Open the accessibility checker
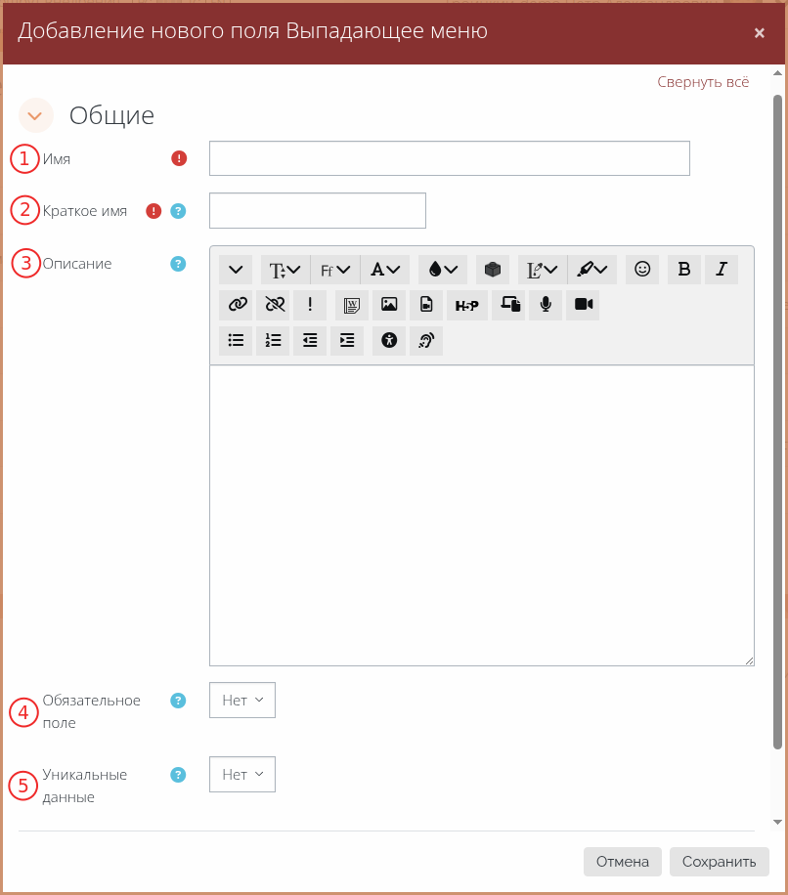 389,340
